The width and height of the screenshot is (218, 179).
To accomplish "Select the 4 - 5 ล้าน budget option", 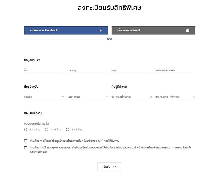I will [x=46, y=130].
